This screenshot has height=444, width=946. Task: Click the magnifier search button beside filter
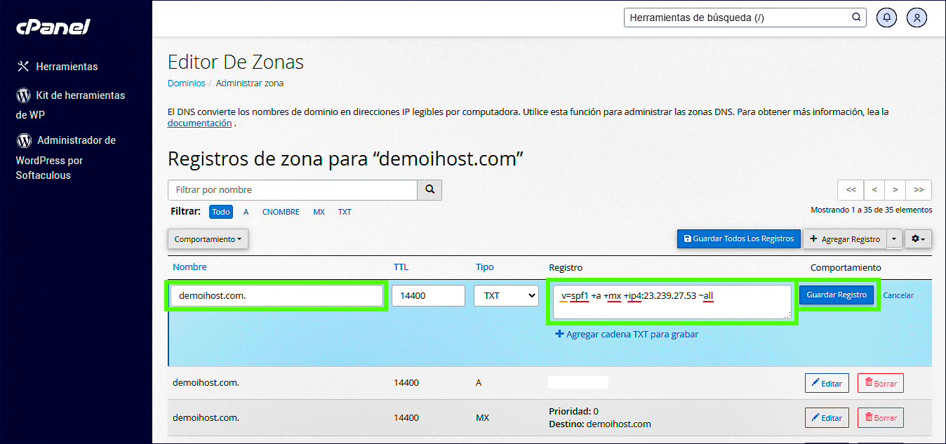429,190
